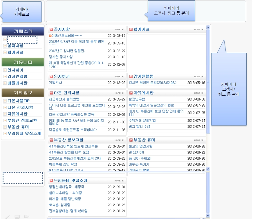The height and width of the screenshot is (221, 253).
Task: Click the faded list icon at bottom left
Action: coord(17,216)
